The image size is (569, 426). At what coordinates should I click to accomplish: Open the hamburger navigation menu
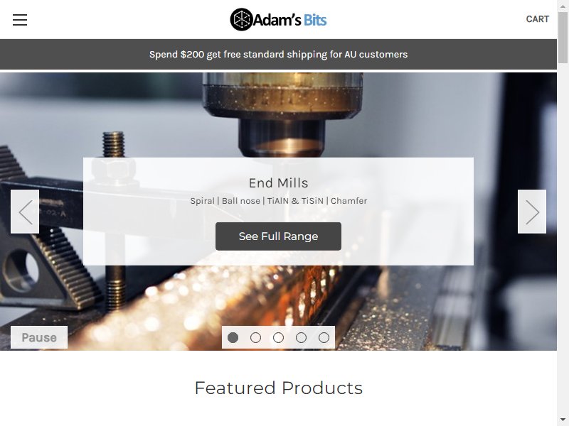(20, 20)
